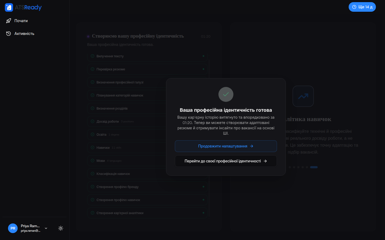The image size is (385, 240).
Task: Click the 01:20 timer text
Action: pos(206,37)
